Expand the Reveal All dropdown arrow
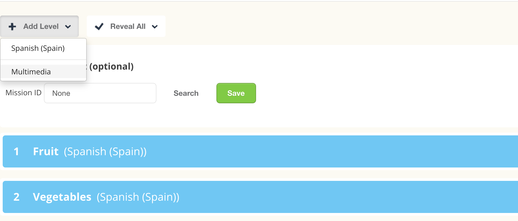 (155, 26)
